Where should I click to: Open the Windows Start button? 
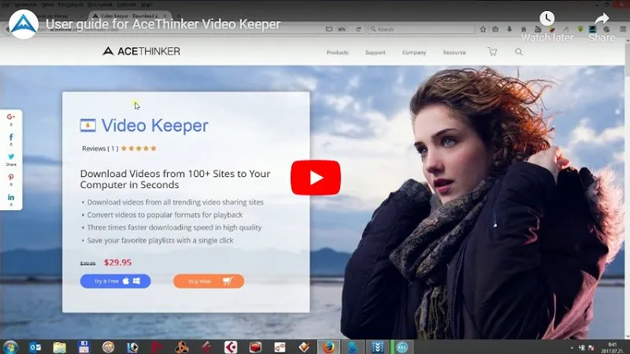10,347
